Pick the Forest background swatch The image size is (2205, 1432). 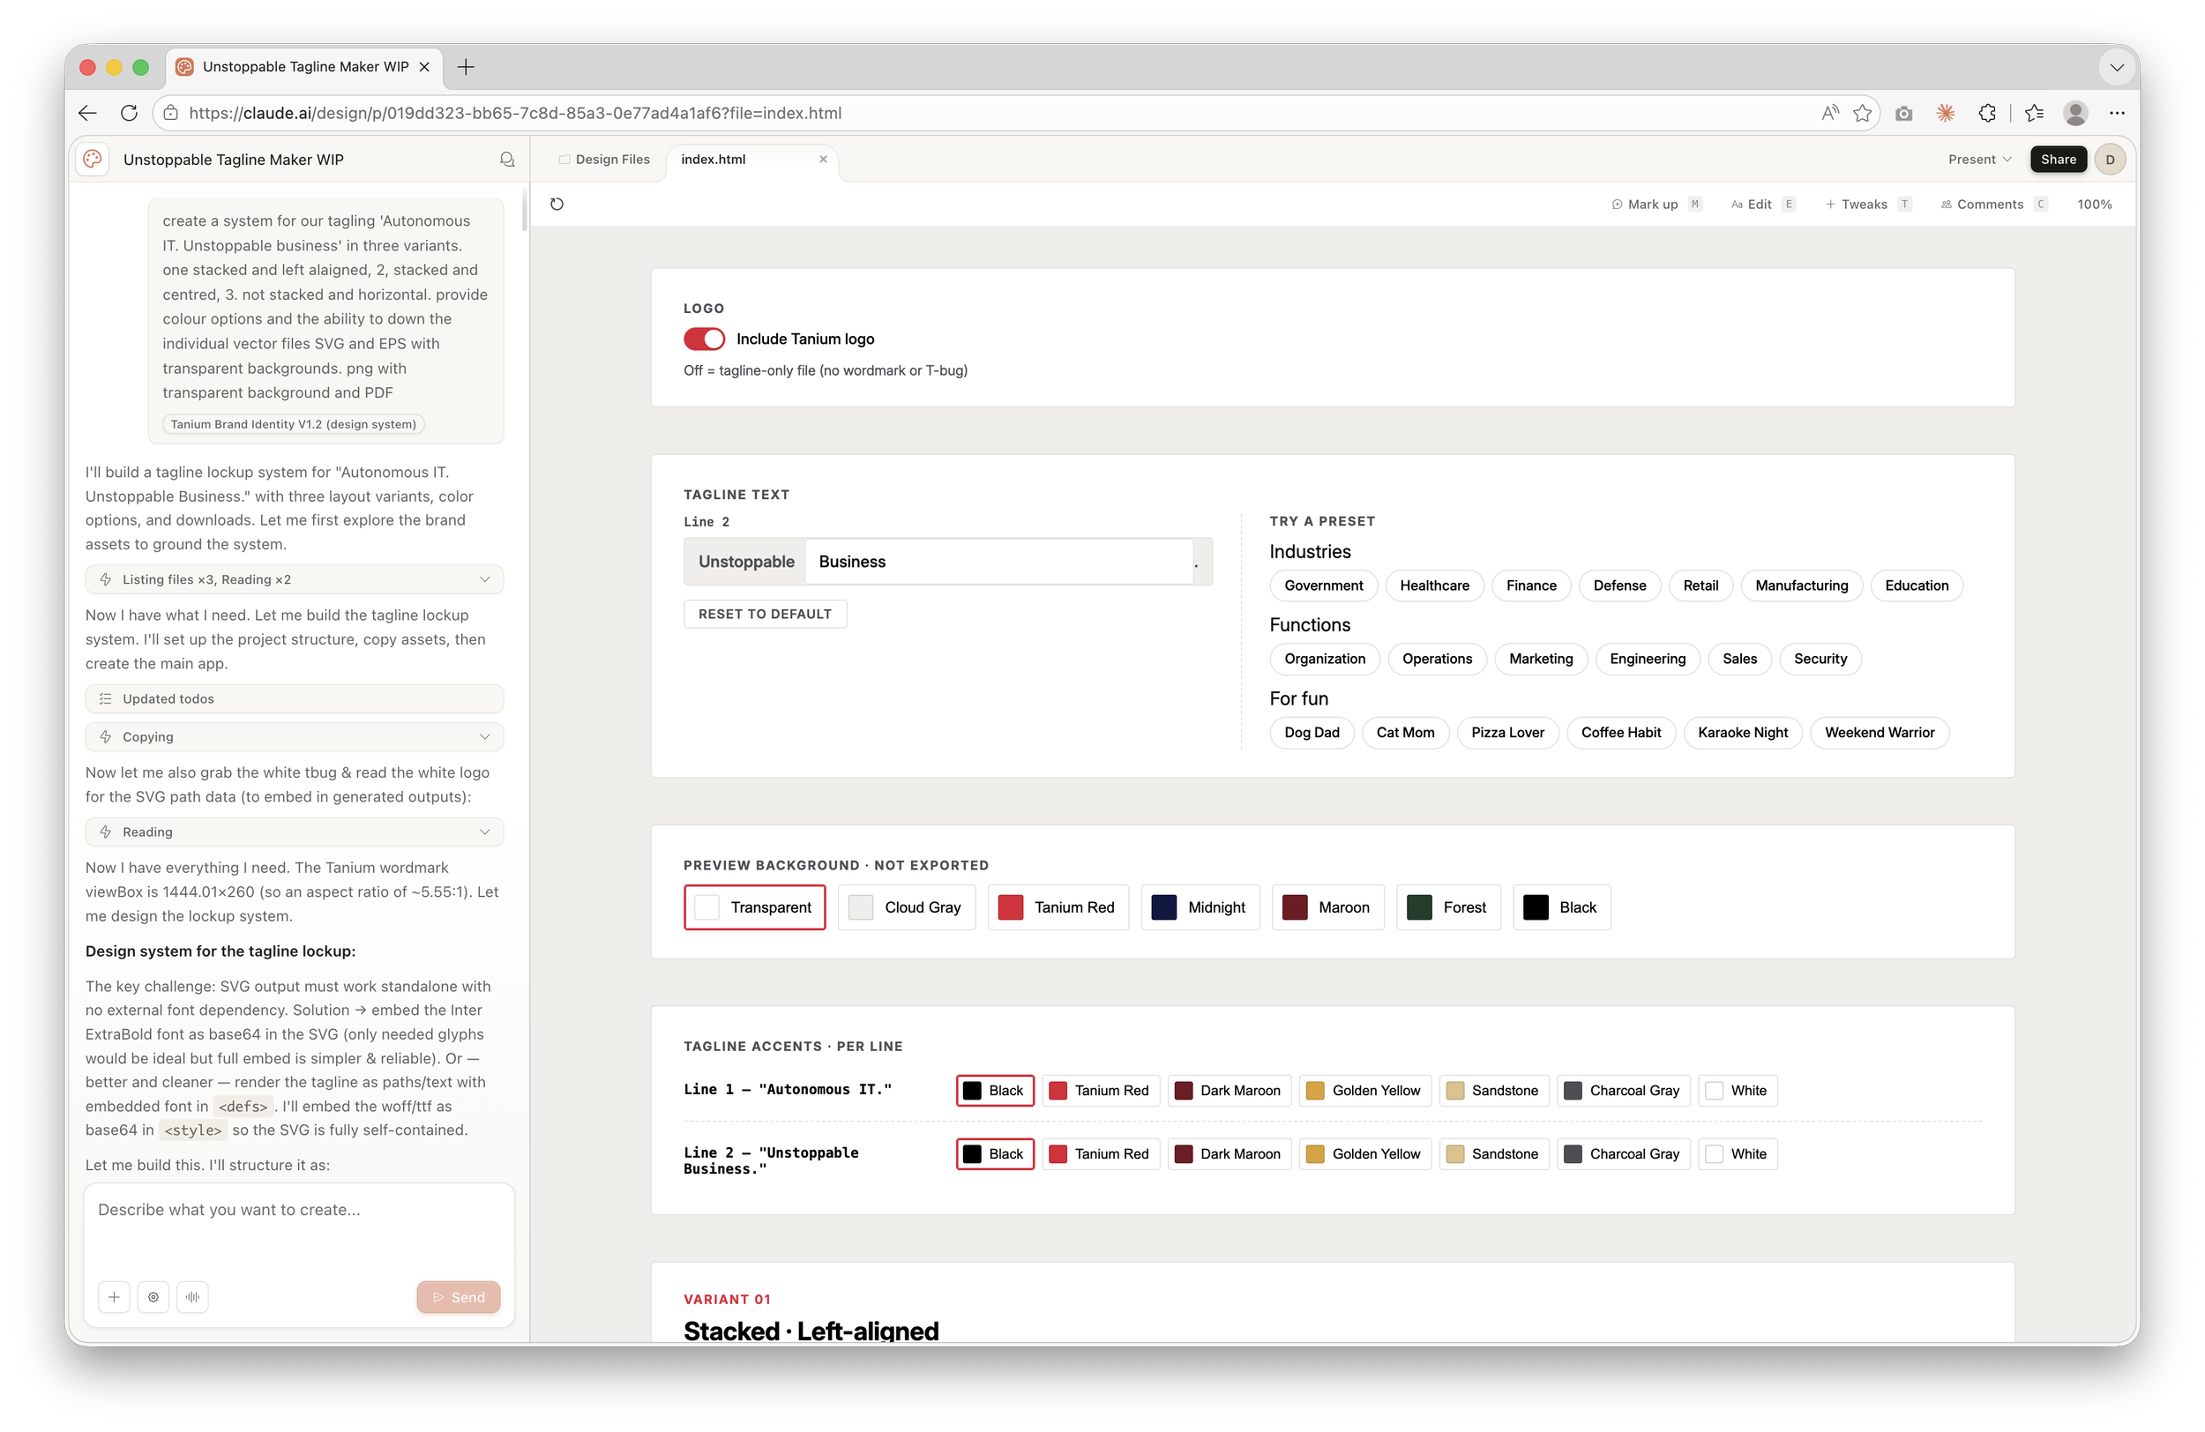(x=1448, y=906)
